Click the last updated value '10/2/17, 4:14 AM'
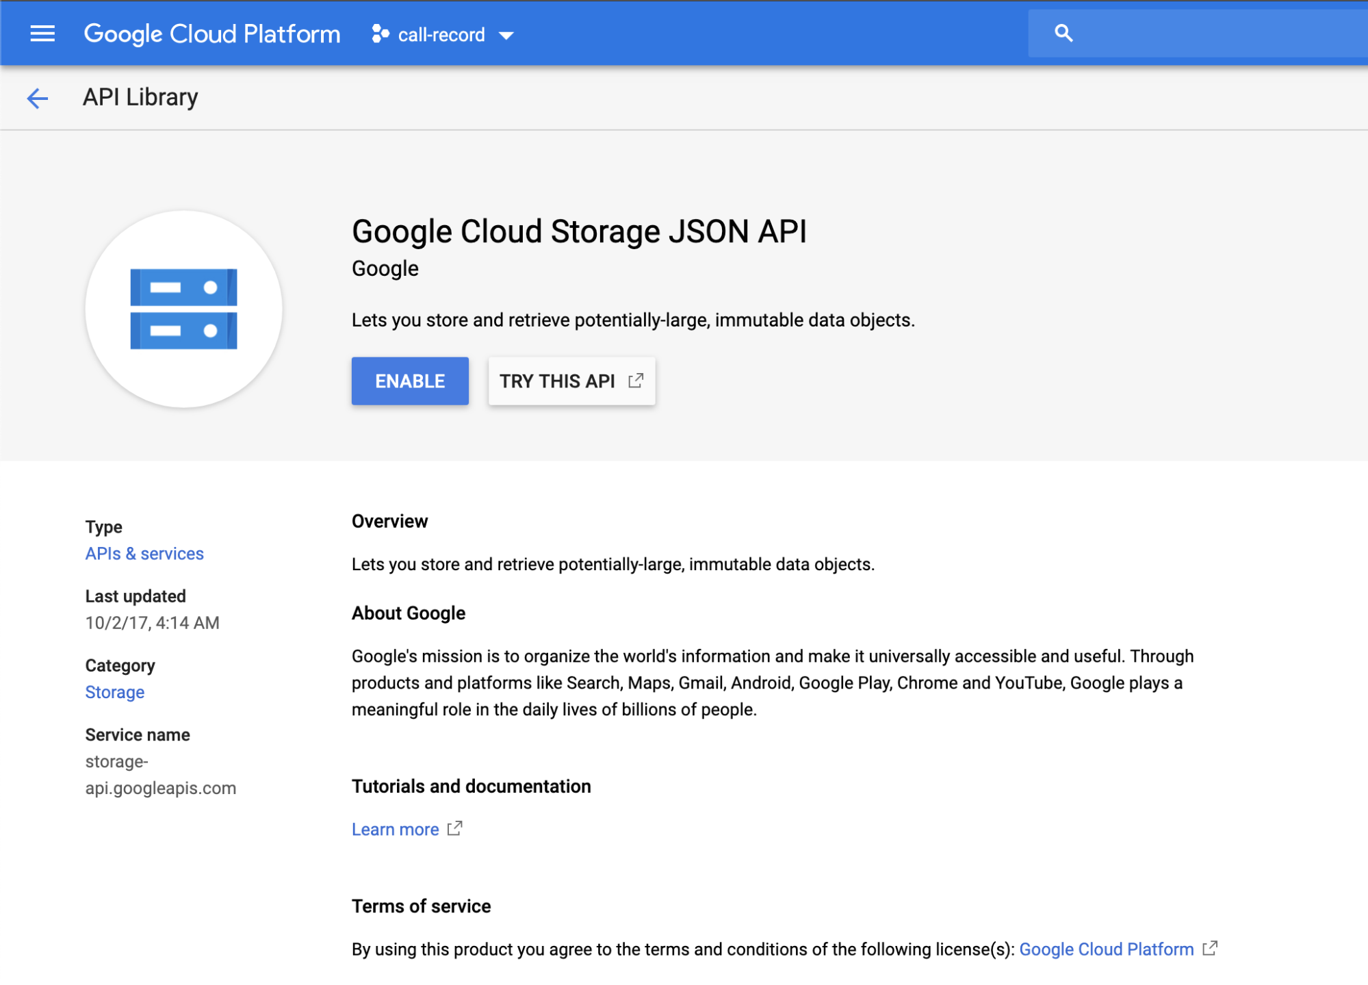 [153, 622]
